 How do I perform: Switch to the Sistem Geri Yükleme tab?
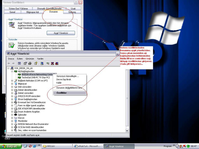[18, 9]
